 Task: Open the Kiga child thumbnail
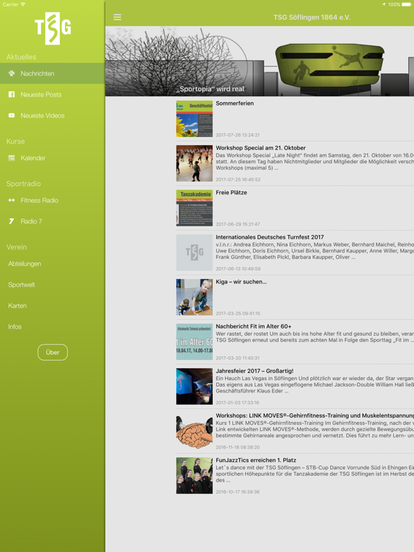point(194,297)
